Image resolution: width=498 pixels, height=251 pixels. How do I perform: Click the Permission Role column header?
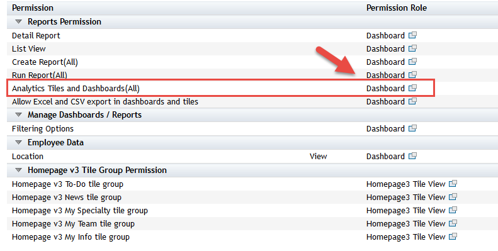(397, 8)
